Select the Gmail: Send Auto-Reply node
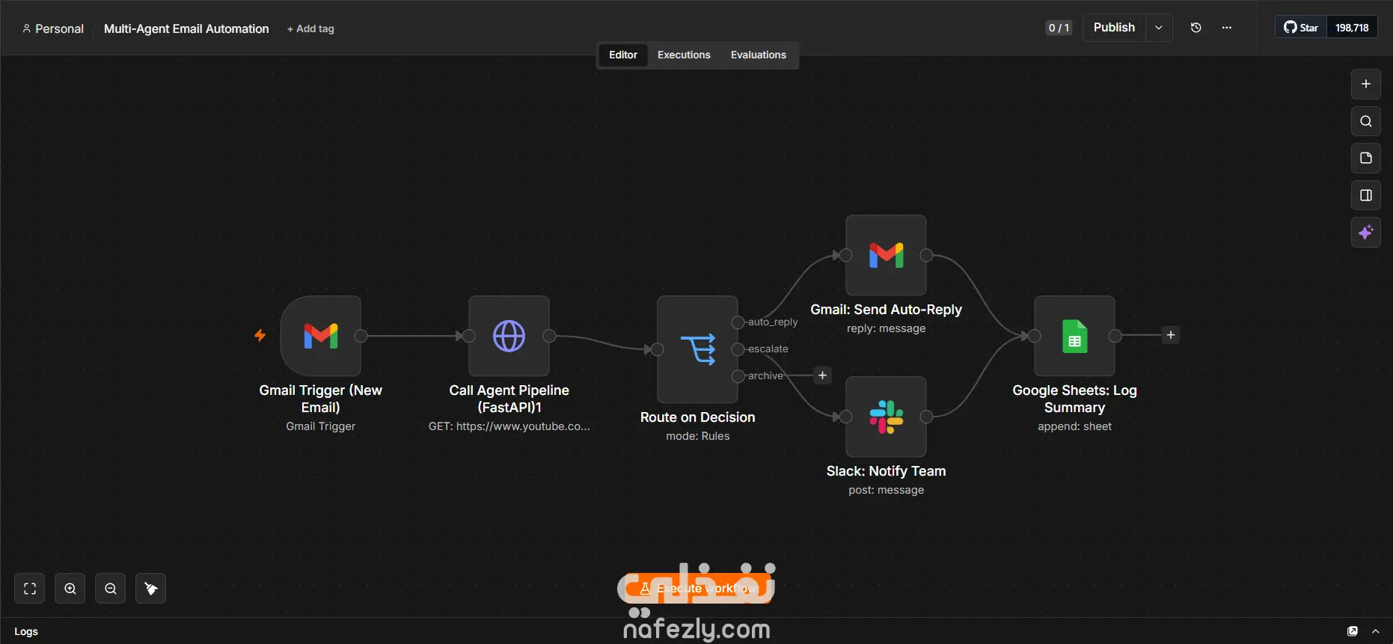 (x=886, y=255)
